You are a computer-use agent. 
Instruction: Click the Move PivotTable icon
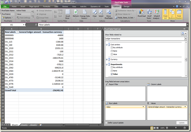click(108, 14)
